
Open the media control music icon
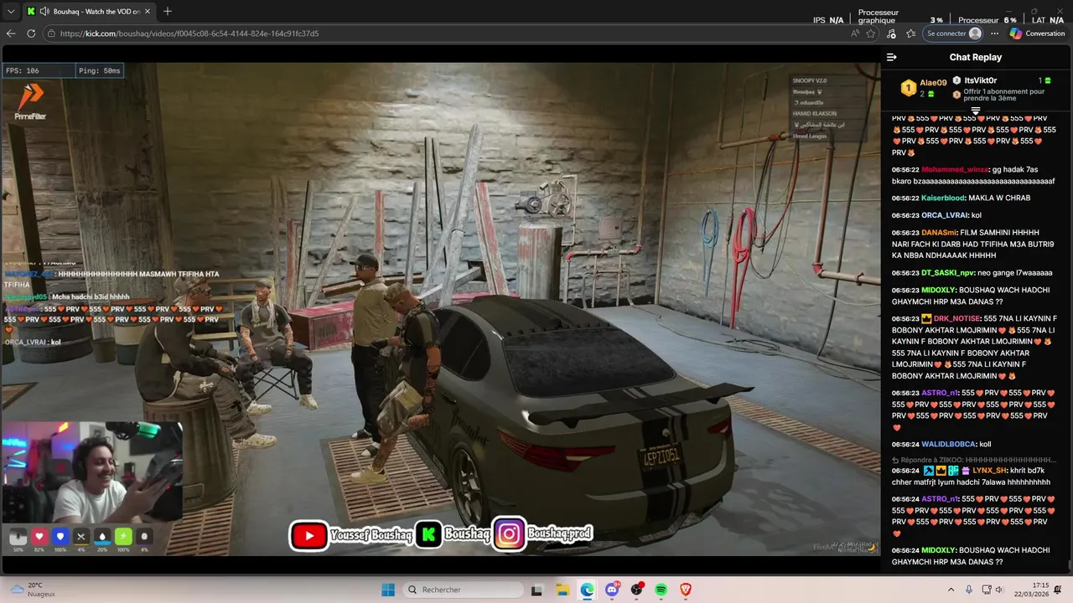pyautogui.click(x=891, y=33)
